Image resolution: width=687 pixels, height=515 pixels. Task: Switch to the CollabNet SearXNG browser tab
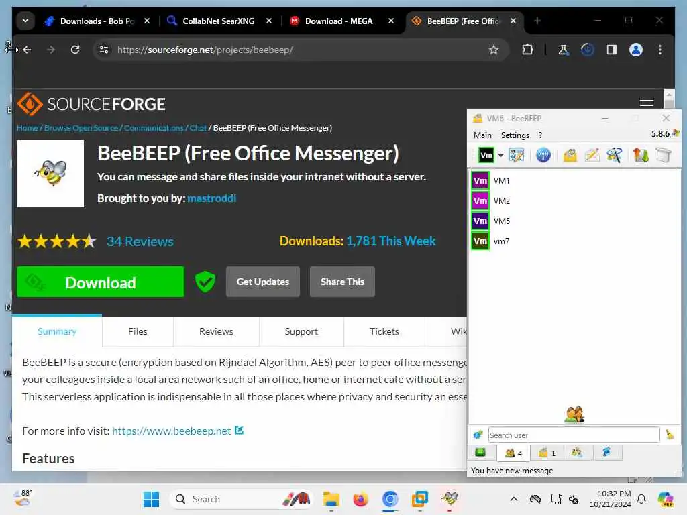pos(219,21)
